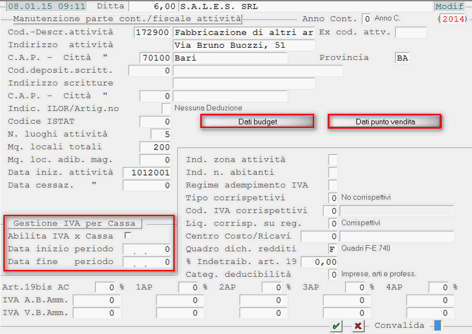
Task: Select the Quadro dich. redditi field
Action: [332, 249]
